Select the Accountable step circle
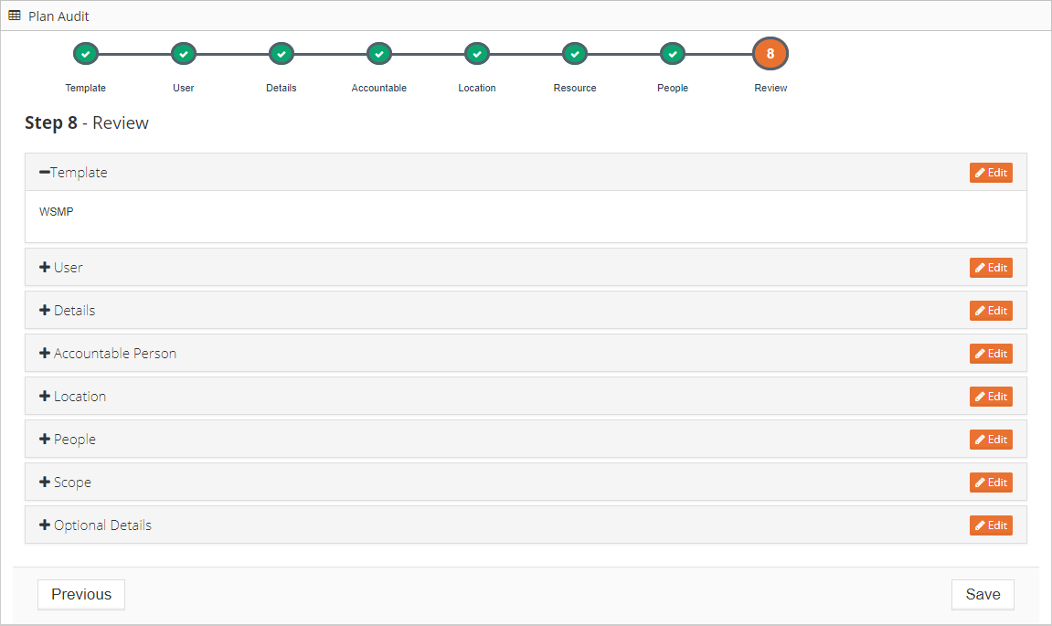Screen dimensions: 1052x626 [x=379, y=54]
